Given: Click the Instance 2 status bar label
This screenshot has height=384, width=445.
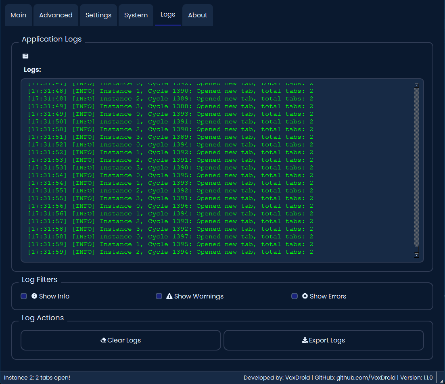Looking at the screenshot, I should point(36,378).
